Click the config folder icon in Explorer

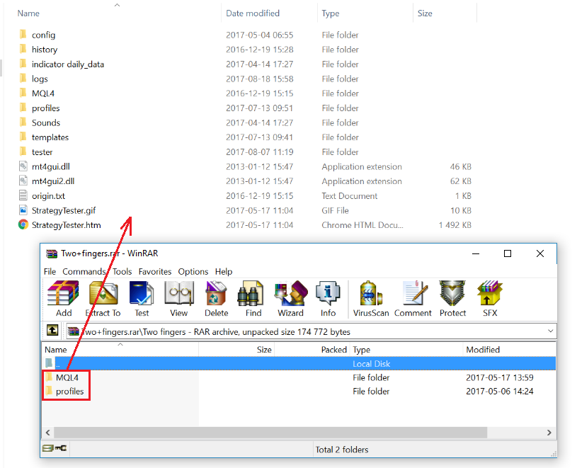point(23,34)
